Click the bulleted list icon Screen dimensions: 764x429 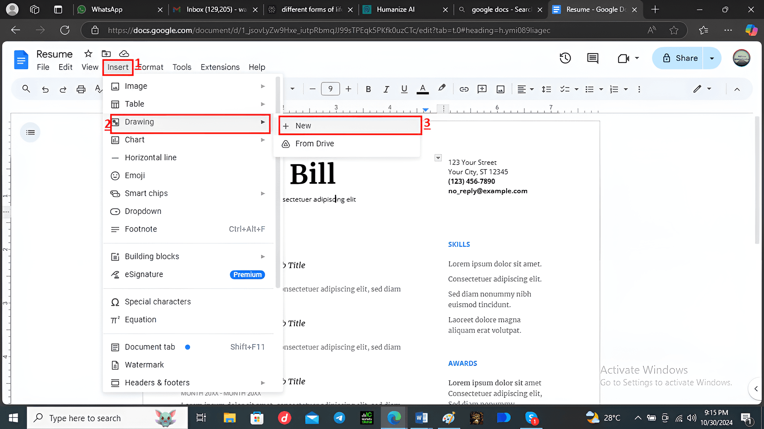(590, 89)
